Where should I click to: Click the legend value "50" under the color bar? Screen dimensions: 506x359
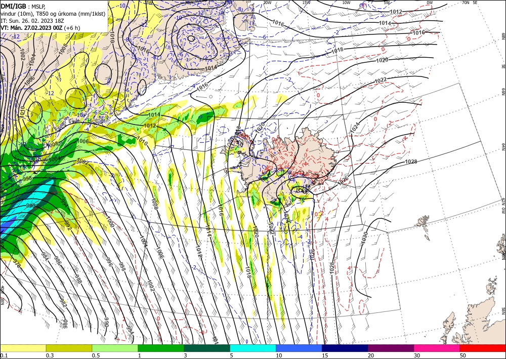tap(463, 355)
